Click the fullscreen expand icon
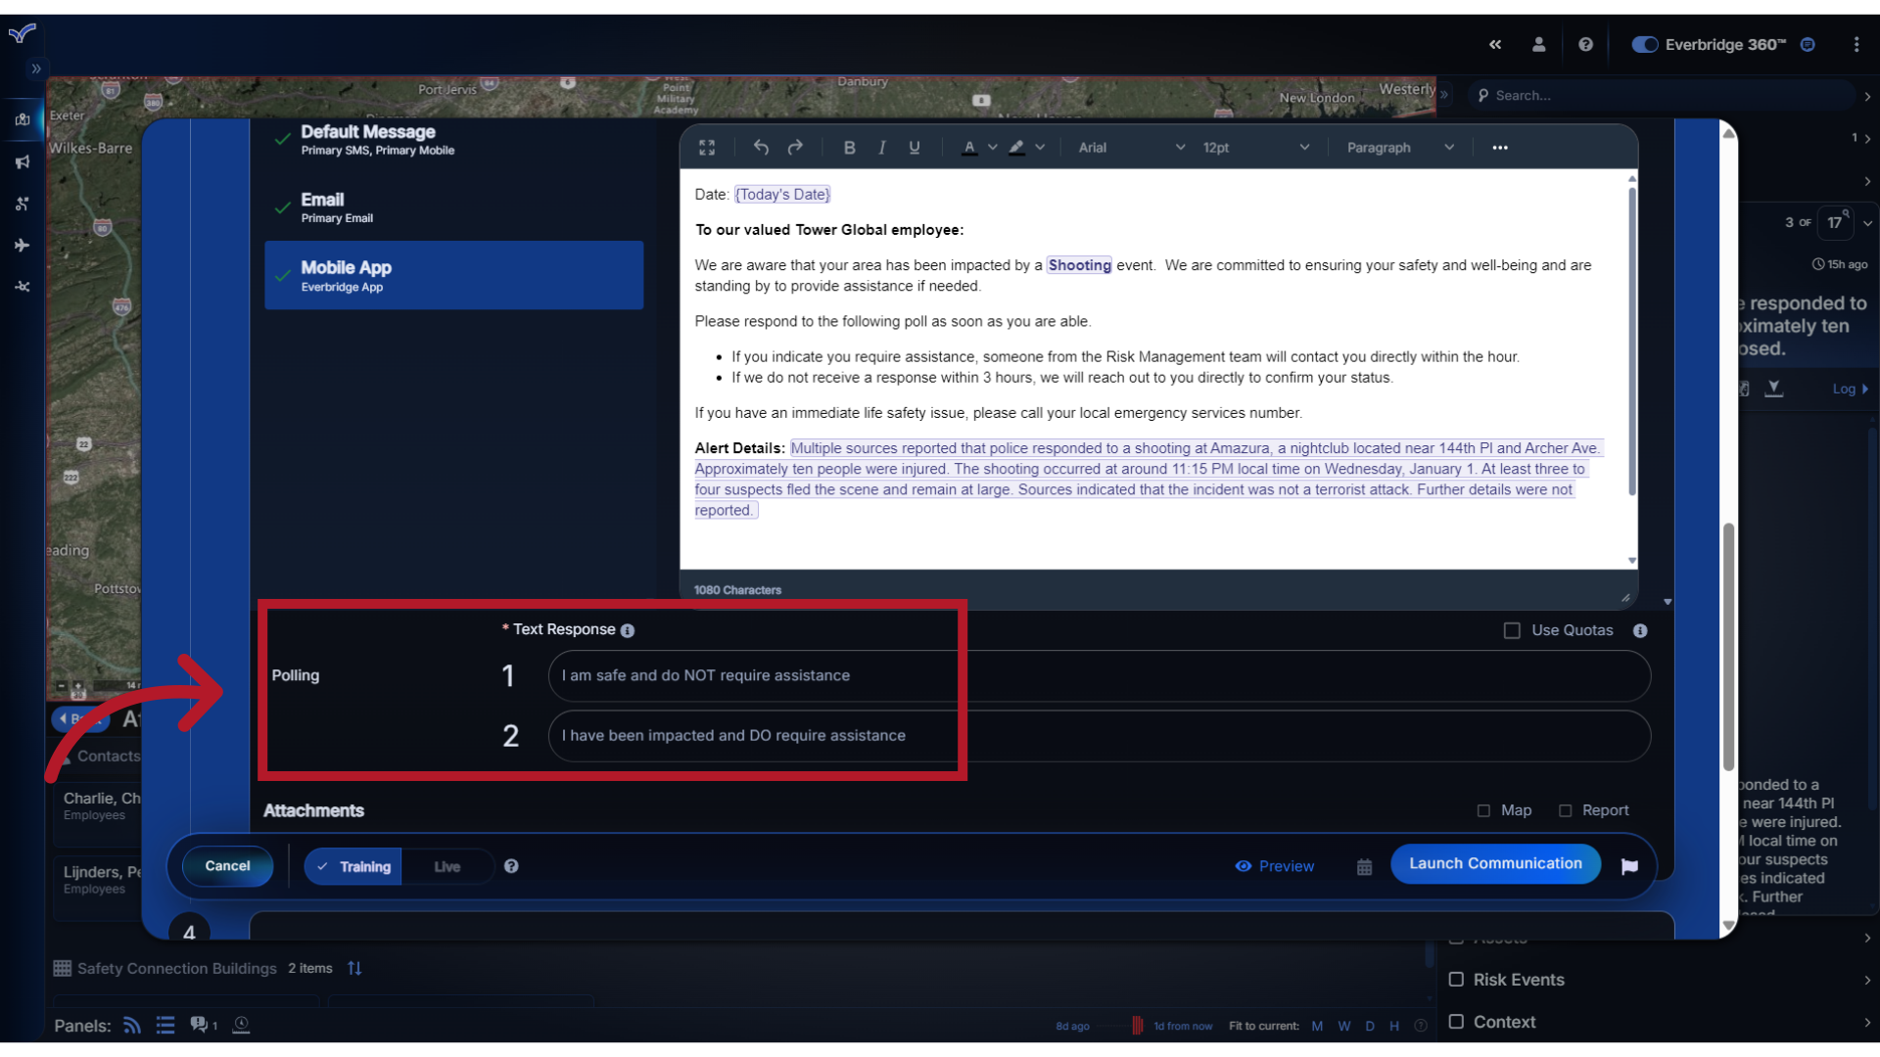 [x=708, y=146]
